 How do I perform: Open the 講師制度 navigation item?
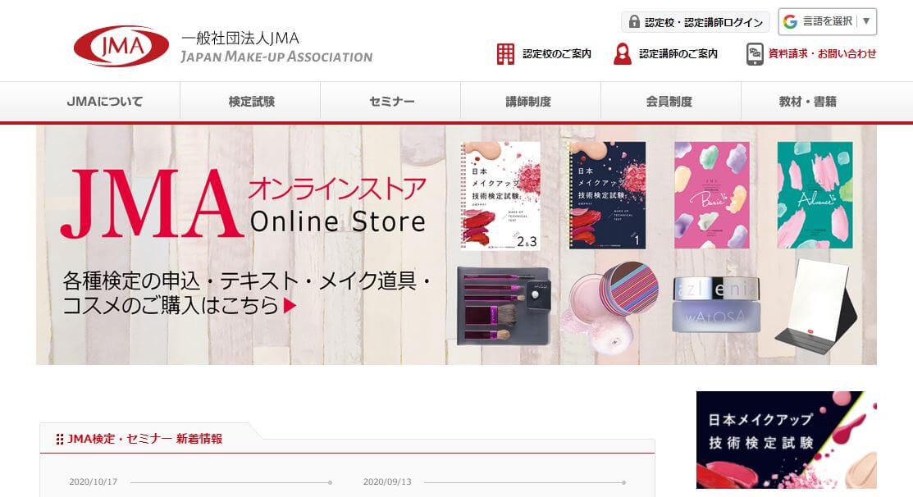pyautogui.click(x=529, y=102)
